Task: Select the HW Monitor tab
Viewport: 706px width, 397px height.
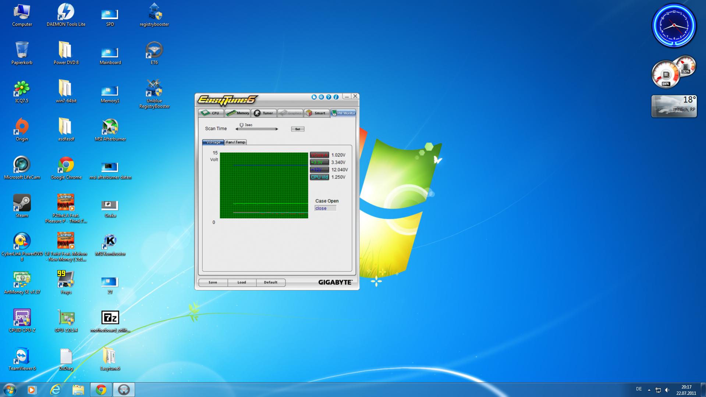Action: click(x=343, y=113)
